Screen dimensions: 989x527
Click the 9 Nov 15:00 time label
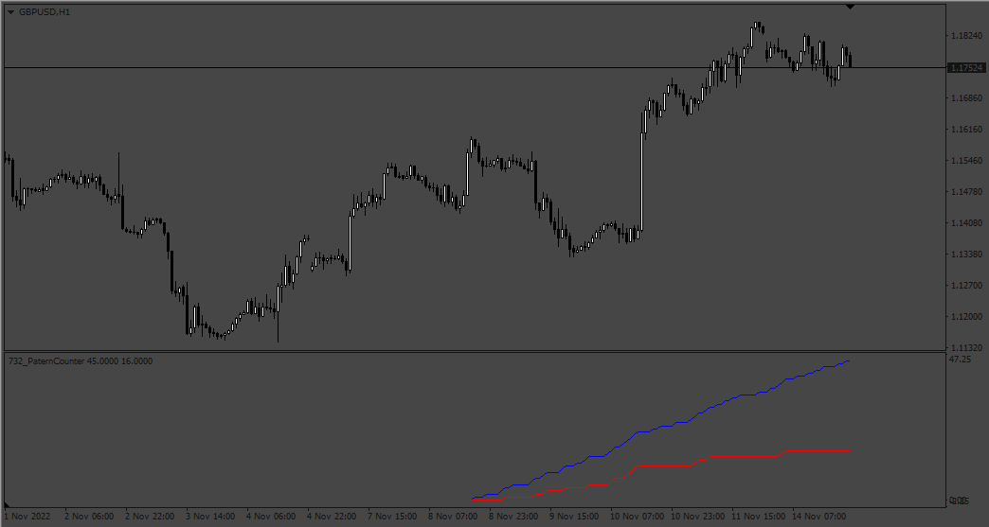[x=575, y=517]
